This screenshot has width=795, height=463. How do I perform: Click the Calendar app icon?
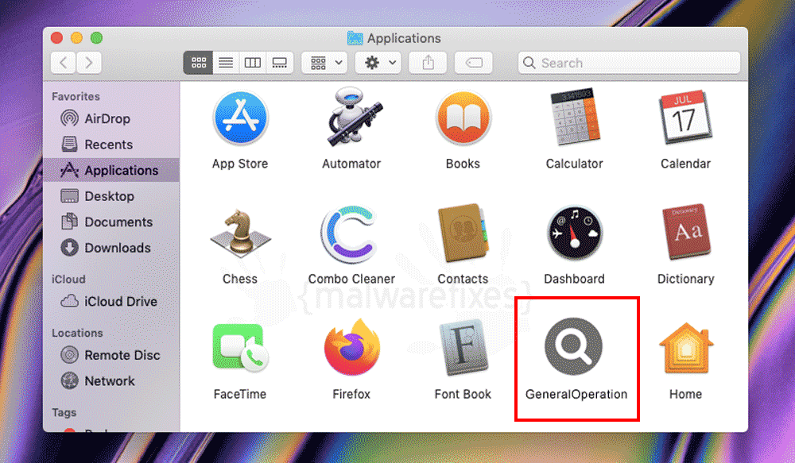[x=685, y=118]
